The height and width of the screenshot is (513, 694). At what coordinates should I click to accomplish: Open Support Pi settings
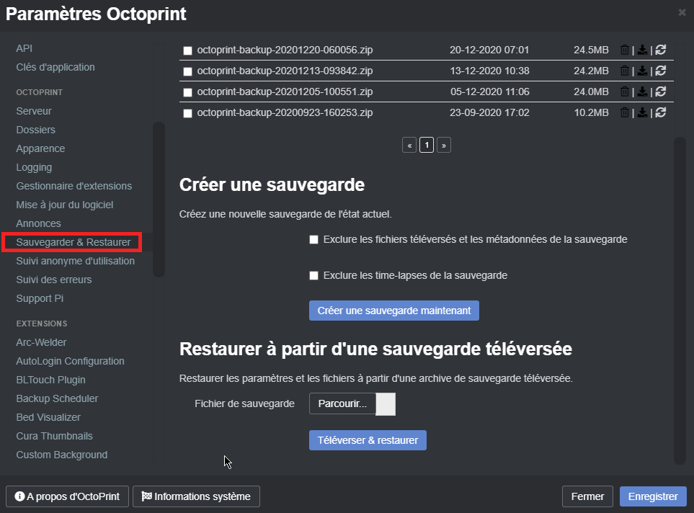[40, 298]
